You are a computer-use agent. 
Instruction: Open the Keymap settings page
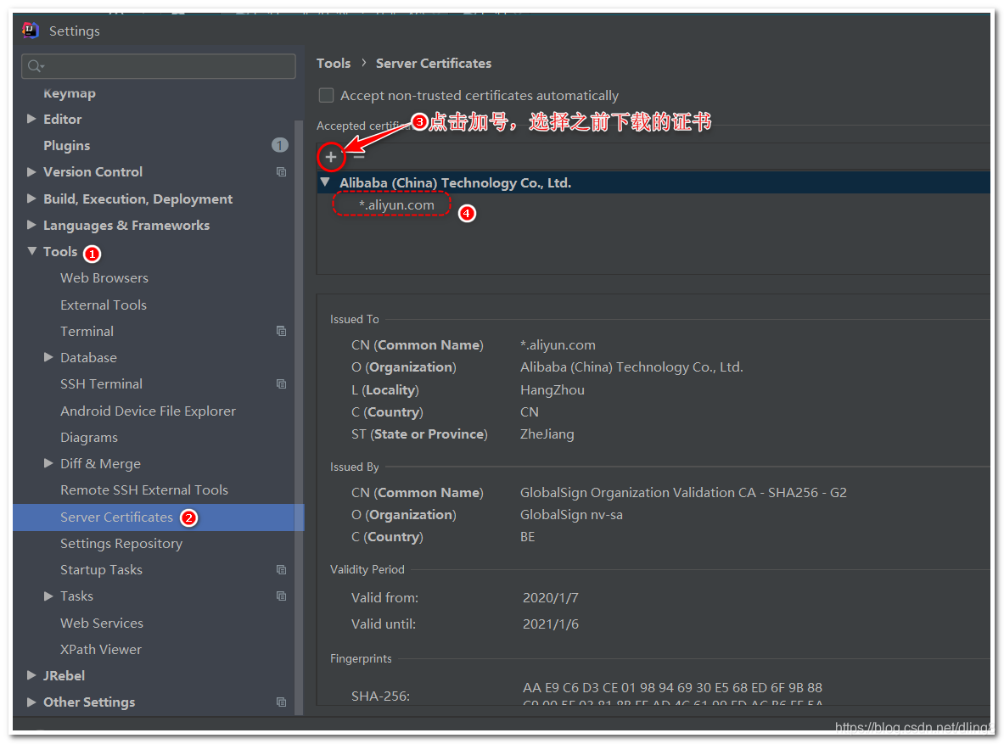coord(69,92)
